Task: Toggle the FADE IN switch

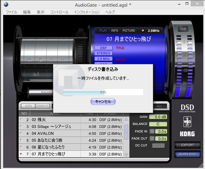Action: point(152,131)
